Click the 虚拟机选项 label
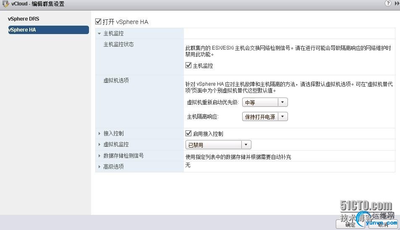This screenshot has width=400, height=230. click(x=116, y=80)
